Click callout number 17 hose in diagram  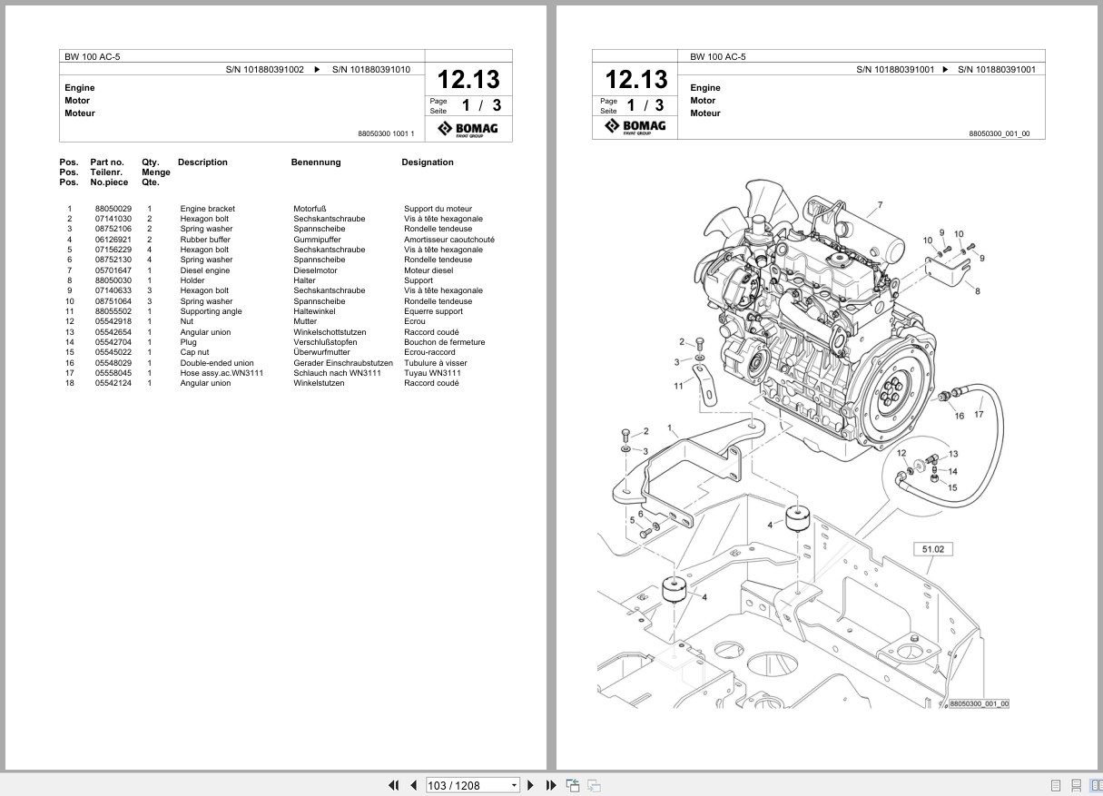[979, 415]
